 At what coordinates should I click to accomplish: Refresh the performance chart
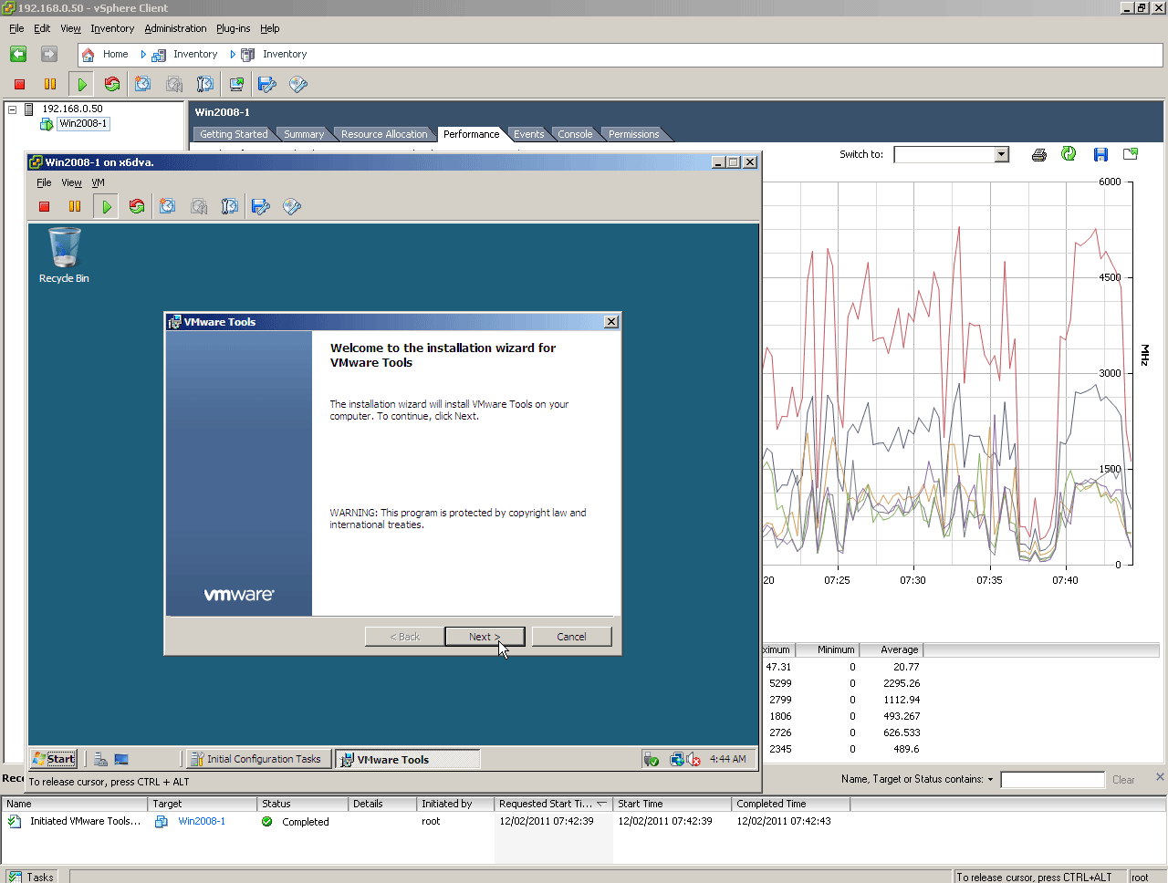click(x=1069, y=154)
